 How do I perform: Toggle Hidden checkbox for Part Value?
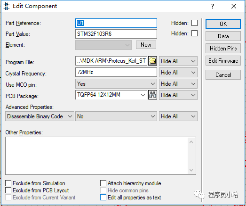194,33
